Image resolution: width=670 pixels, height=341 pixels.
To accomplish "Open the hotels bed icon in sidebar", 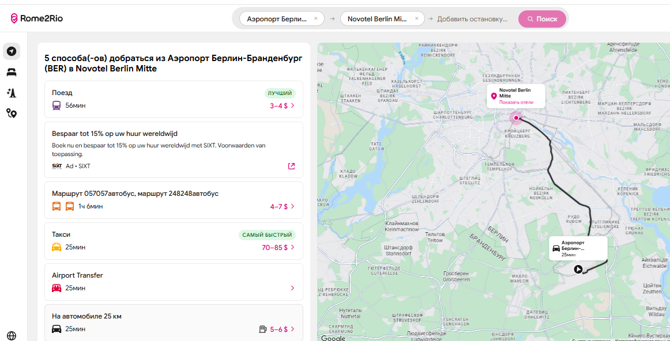I will 12,73.
